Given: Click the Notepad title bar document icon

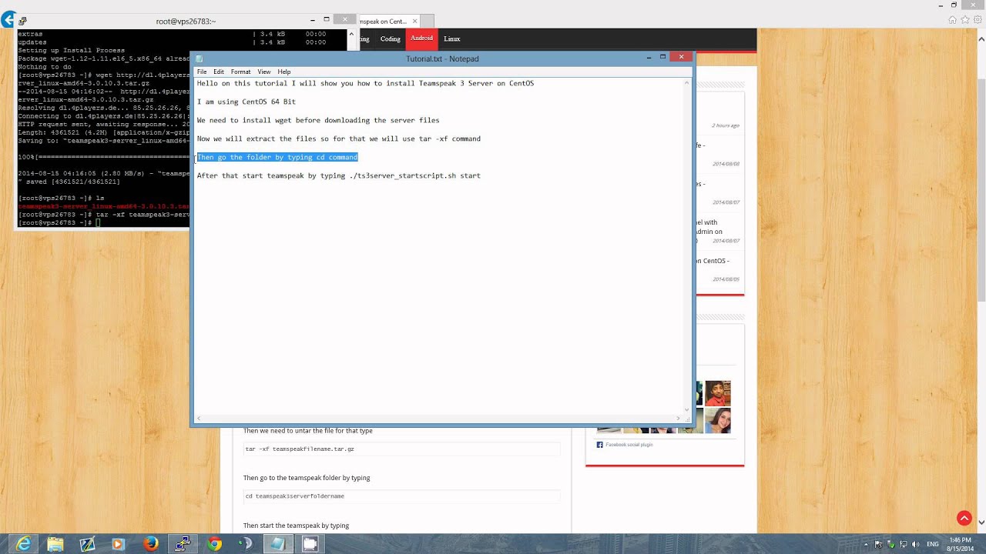Looking at the screenshot, I should tap(199, 58).
